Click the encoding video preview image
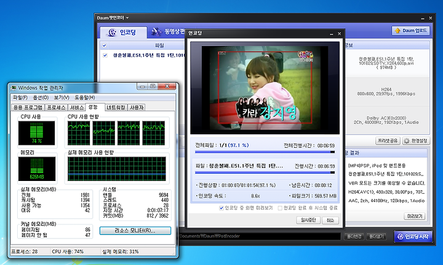Viewport: 443px width, 265px height. tap(265, 88)
